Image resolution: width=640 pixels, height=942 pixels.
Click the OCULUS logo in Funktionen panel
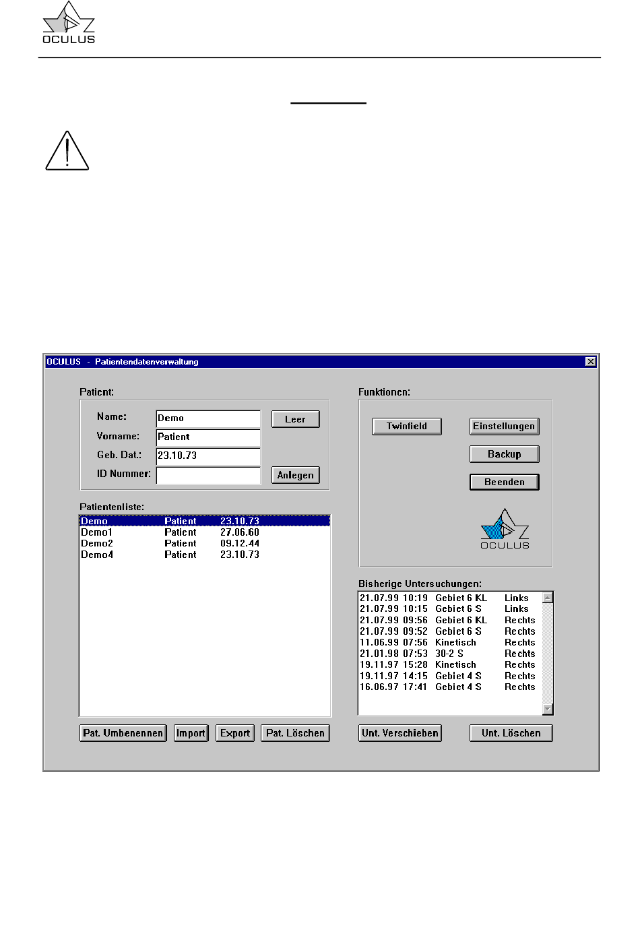click(x=505, y=529)
